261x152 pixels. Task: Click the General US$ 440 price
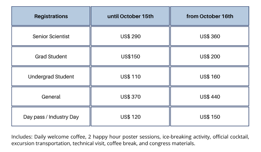(210, 97)
